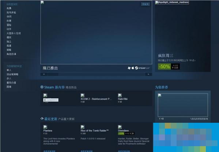This screenshot has height=152, width=219.
Task: Open the '重玩价值' recommended tag
Action: click(x=11, y=83)
